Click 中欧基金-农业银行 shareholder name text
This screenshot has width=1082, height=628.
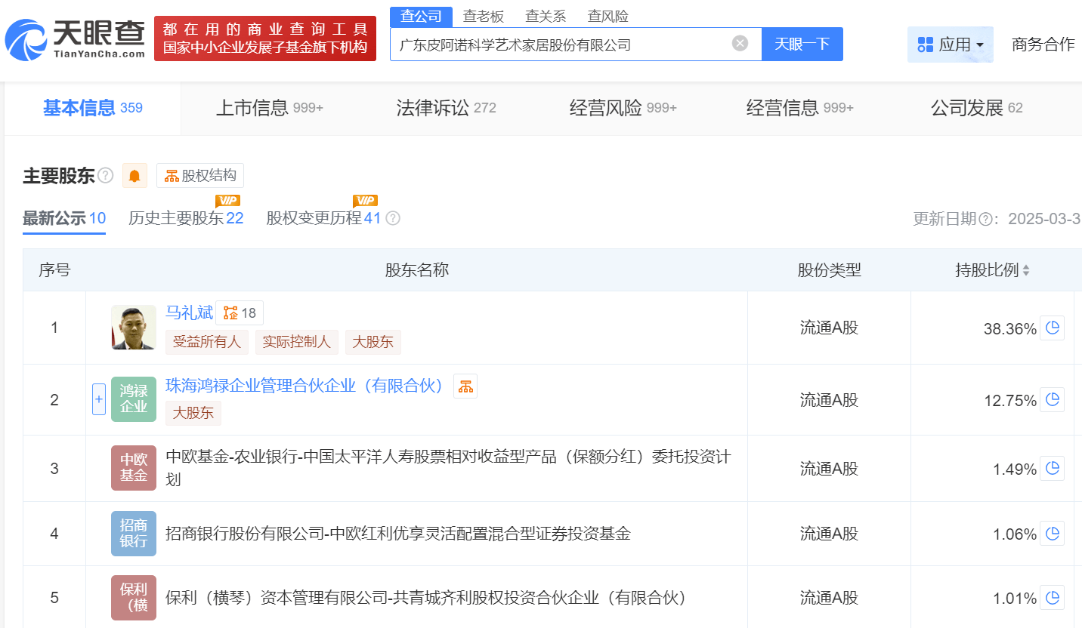pyautogui.click(x=448, y=468)
